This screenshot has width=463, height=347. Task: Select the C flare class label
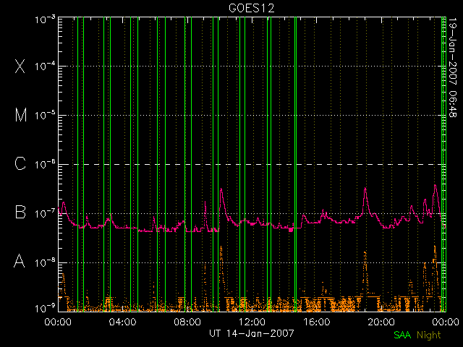point(20,163)
